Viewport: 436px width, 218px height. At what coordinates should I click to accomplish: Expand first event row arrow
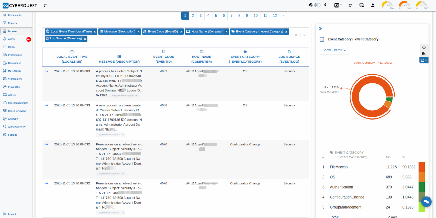tap(47, 71)
